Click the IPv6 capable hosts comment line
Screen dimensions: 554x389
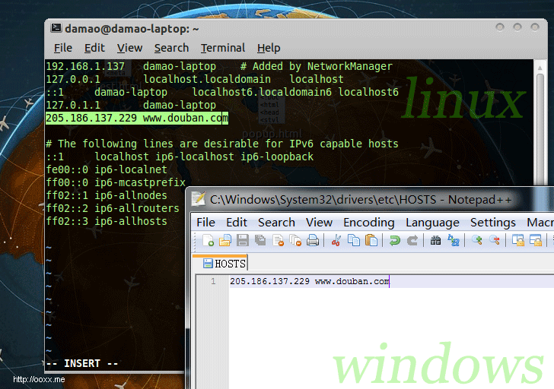[222, 144]
